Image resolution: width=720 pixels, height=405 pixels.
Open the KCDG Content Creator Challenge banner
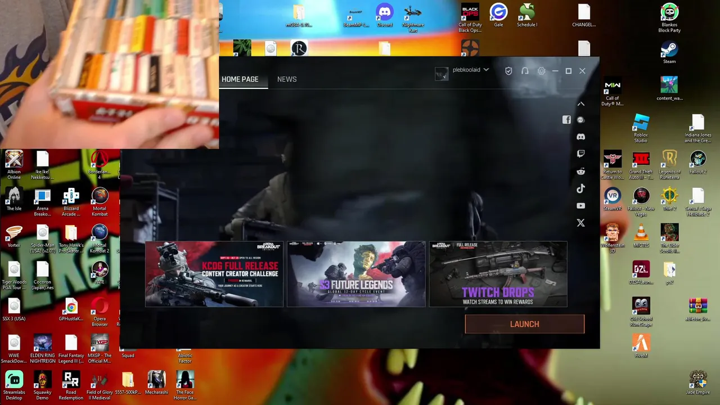click(214, 274)
